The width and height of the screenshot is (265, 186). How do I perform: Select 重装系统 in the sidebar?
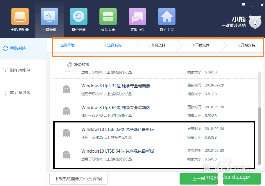point(23,48)
